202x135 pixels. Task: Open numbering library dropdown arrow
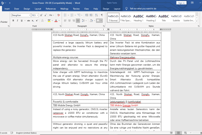[x=75, y=15]
